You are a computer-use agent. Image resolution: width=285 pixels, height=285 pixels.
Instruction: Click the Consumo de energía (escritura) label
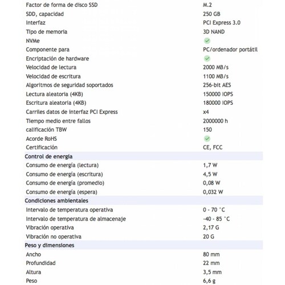[x=64, y=174]
